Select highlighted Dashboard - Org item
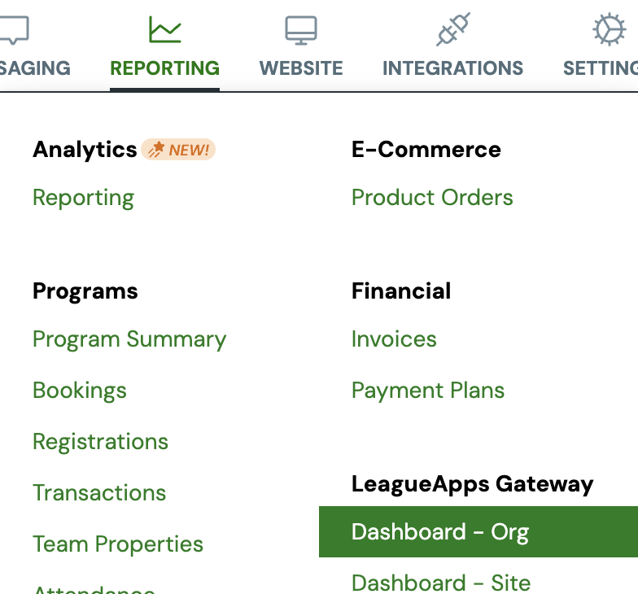638x594 pixels. click(x=478, y=532)
